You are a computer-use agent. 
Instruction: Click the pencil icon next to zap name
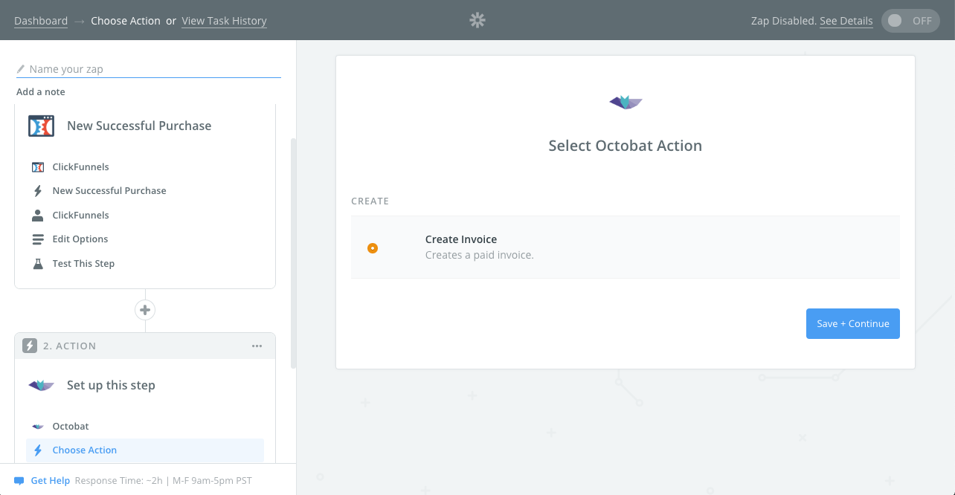[21, 69]
